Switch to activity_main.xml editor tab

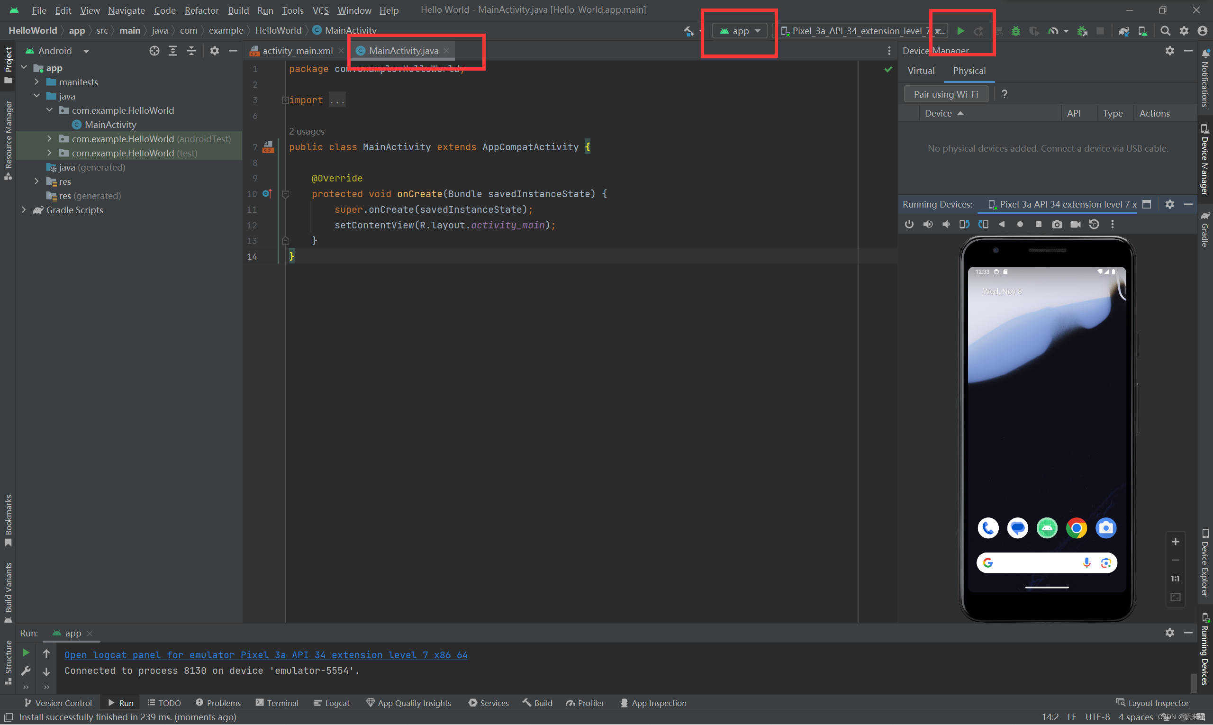[x=297, y=51]
